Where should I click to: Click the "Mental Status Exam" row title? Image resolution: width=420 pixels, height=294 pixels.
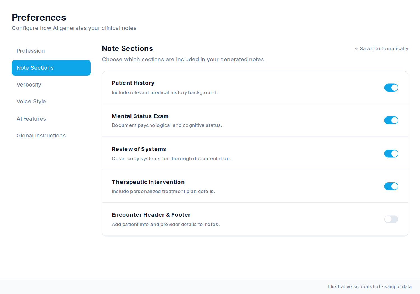point(140,116)
